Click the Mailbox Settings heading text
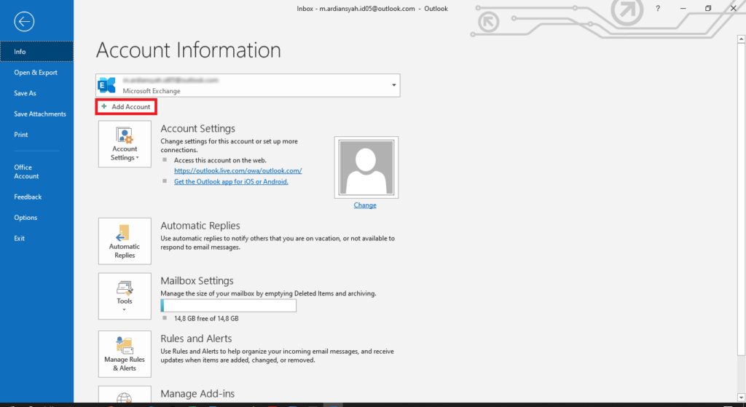 (197, 280)
